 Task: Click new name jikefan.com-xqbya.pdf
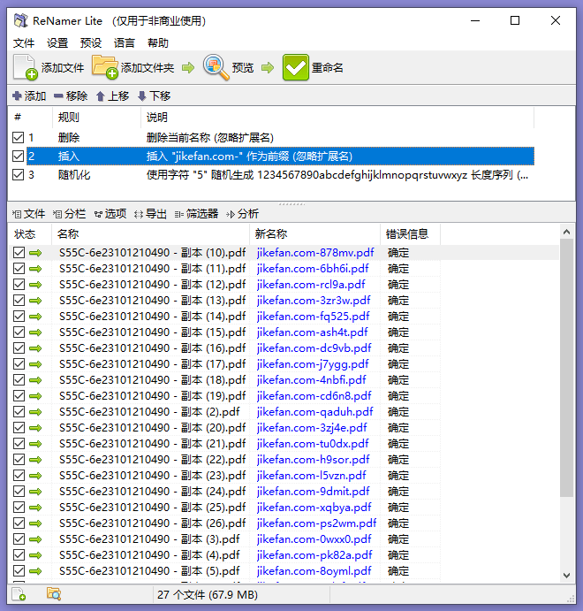(x=314, y=508)
